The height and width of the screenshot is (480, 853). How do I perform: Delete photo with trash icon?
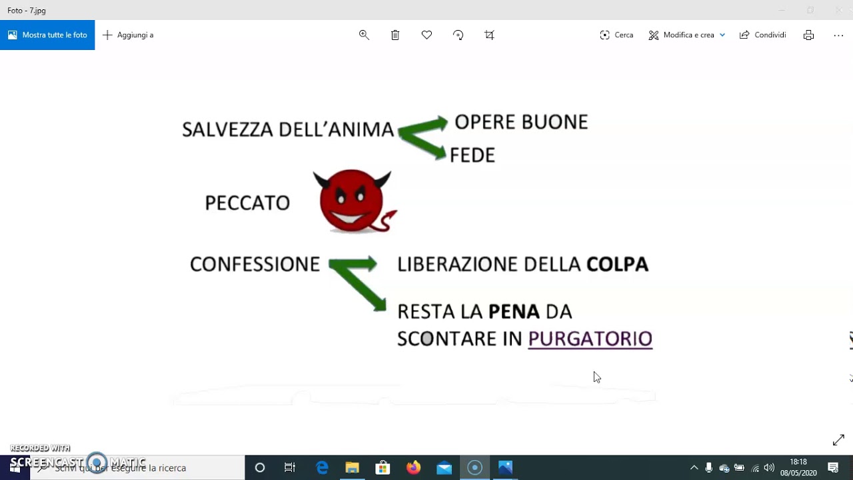(x=395, y=35)
